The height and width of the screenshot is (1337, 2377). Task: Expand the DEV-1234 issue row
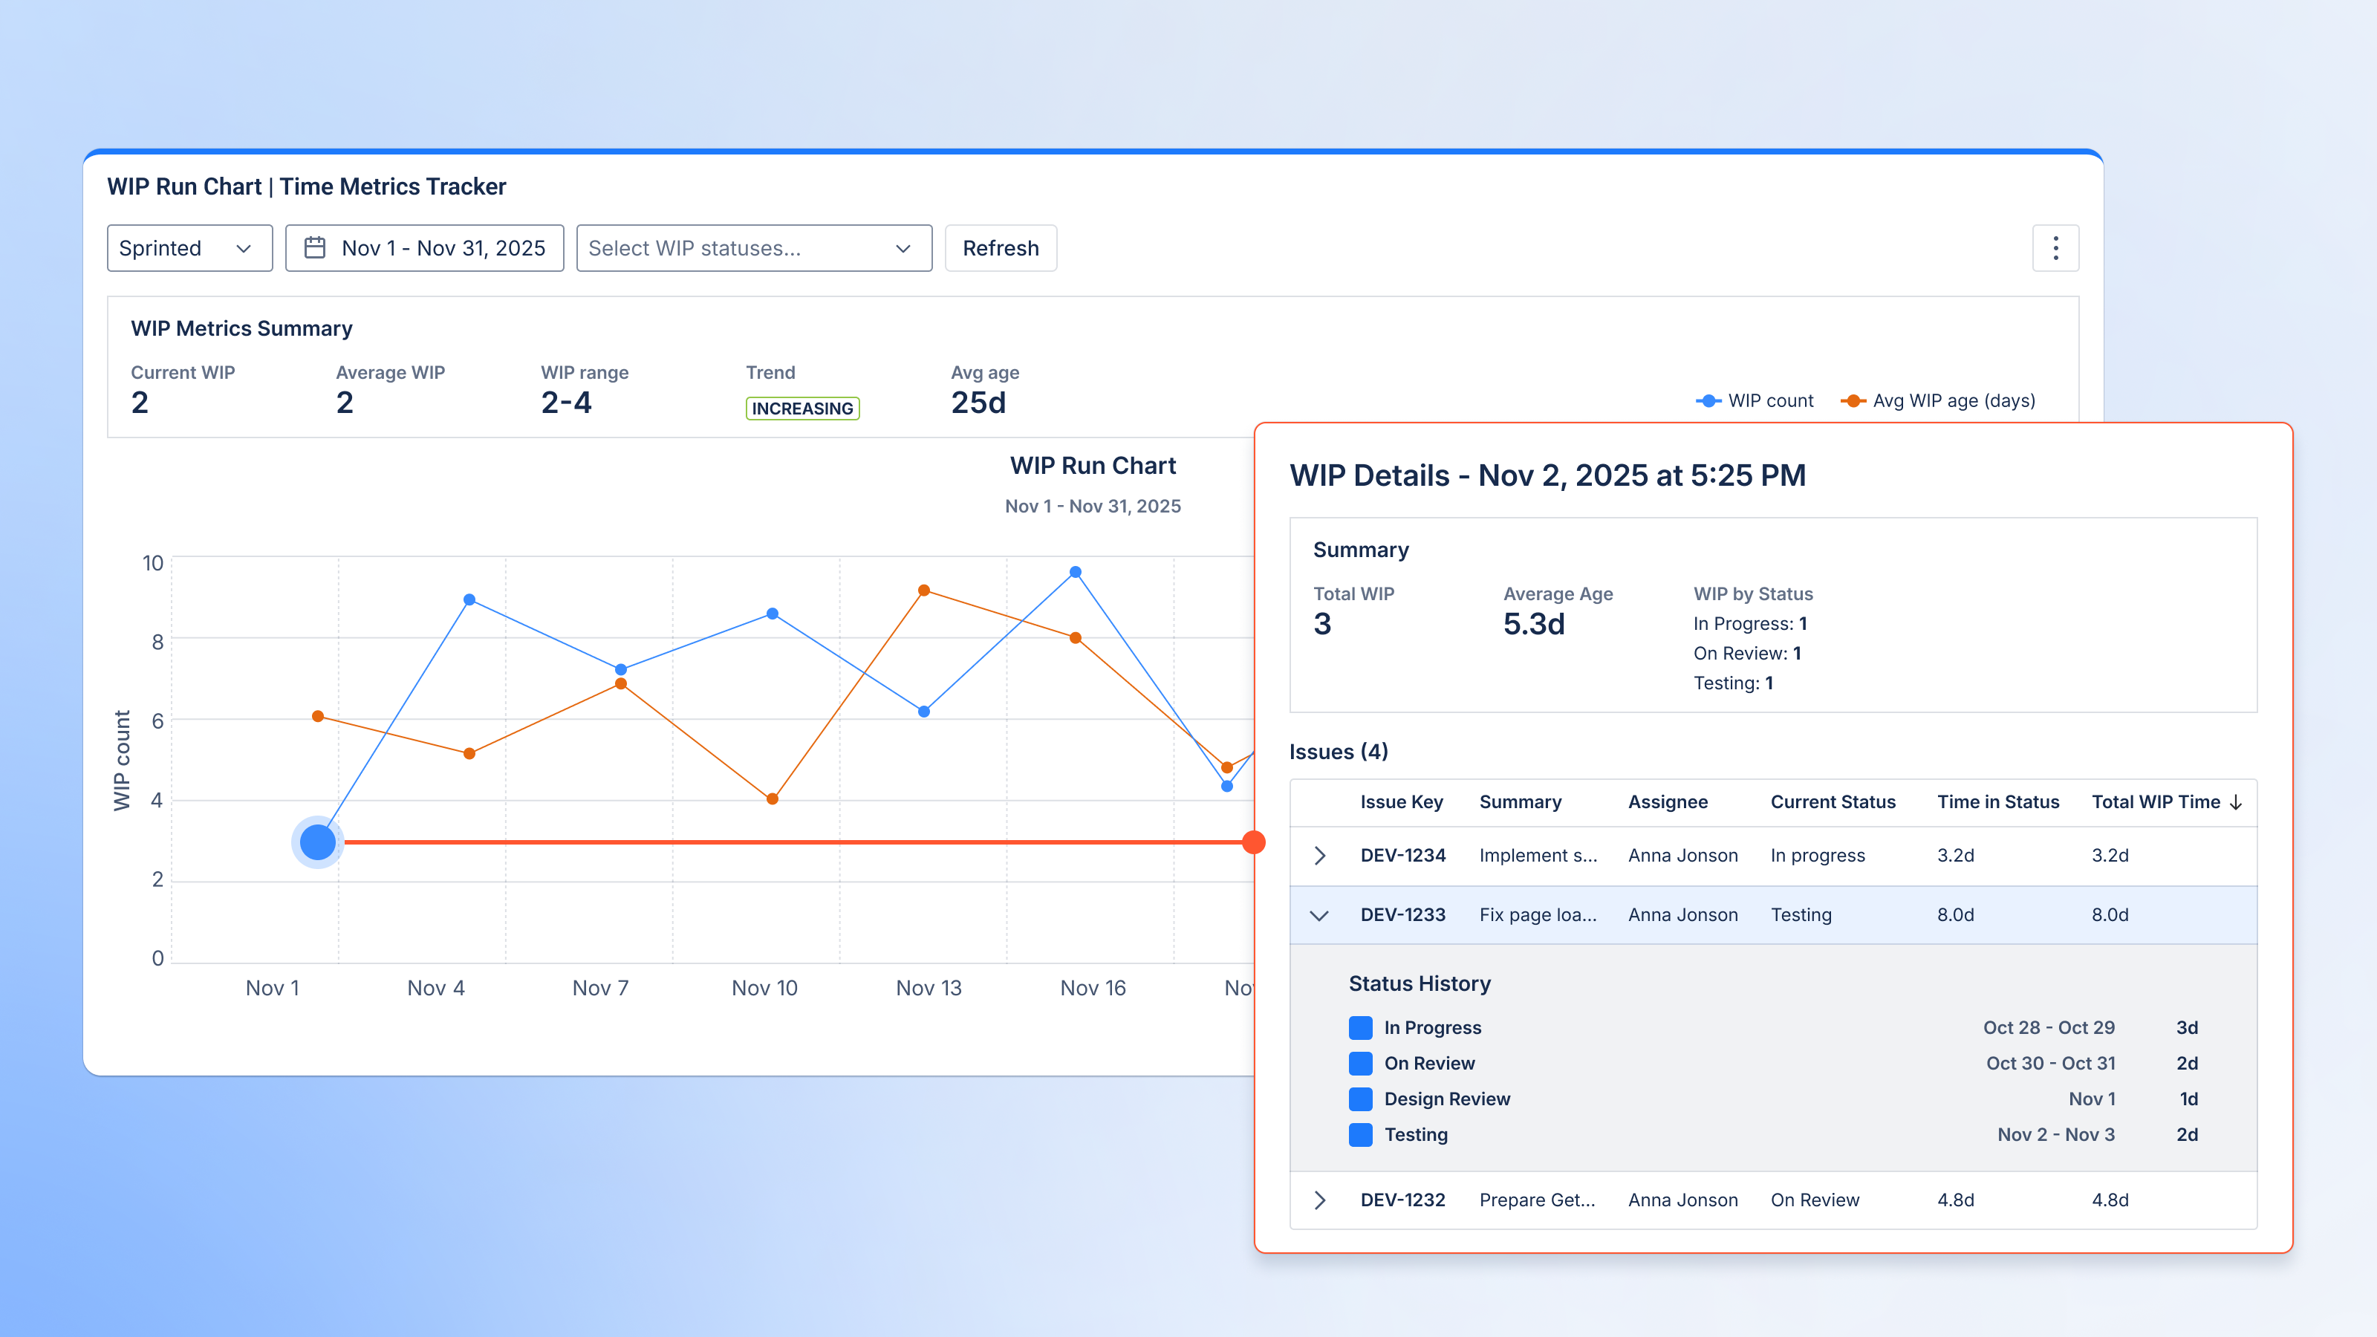(1319, 856)
